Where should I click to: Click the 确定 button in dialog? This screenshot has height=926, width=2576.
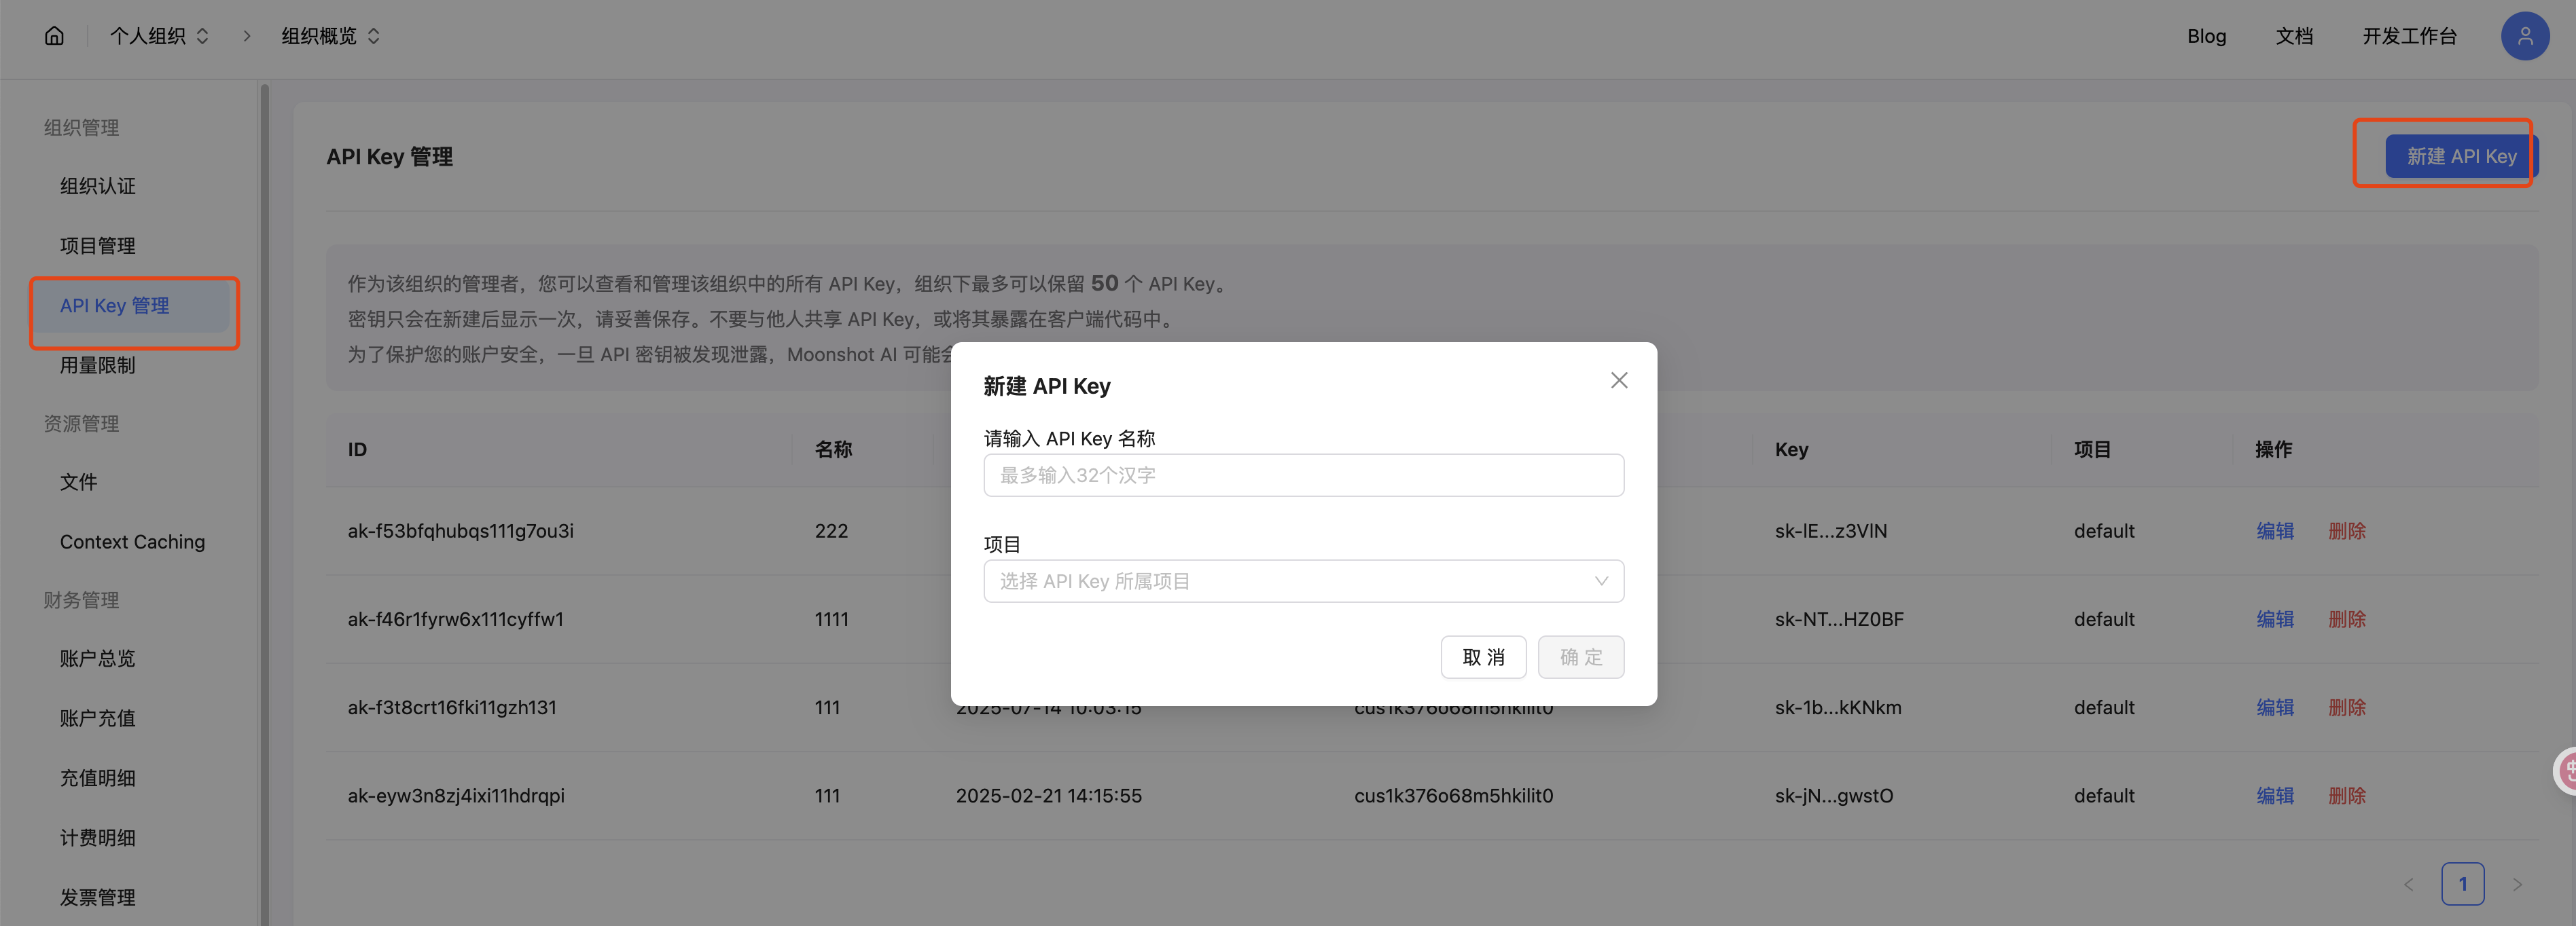(1580, 657)
